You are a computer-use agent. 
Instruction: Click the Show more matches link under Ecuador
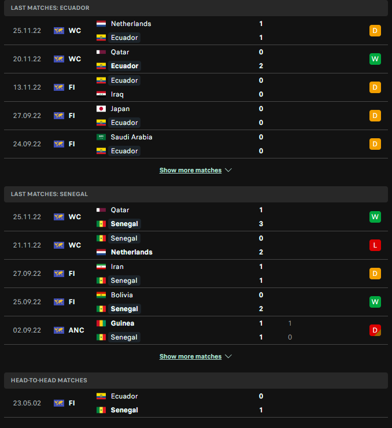click(190, 170)
